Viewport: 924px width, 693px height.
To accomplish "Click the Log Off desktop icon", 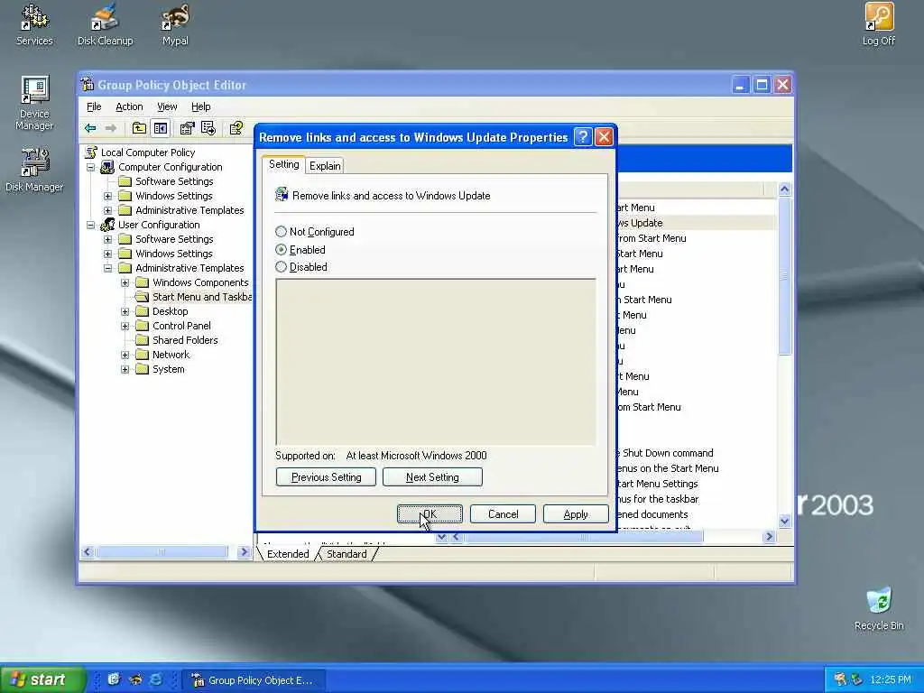I will pos(879,25).
